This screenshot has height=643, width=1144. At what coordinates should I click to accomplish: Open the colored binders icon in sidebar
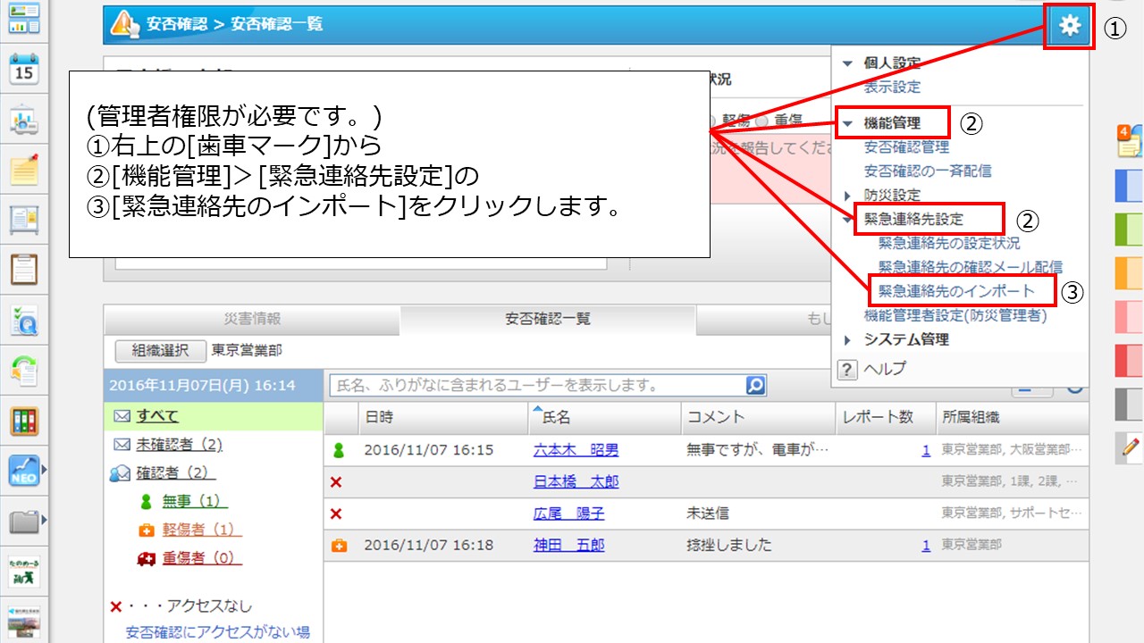pos(24,420)
